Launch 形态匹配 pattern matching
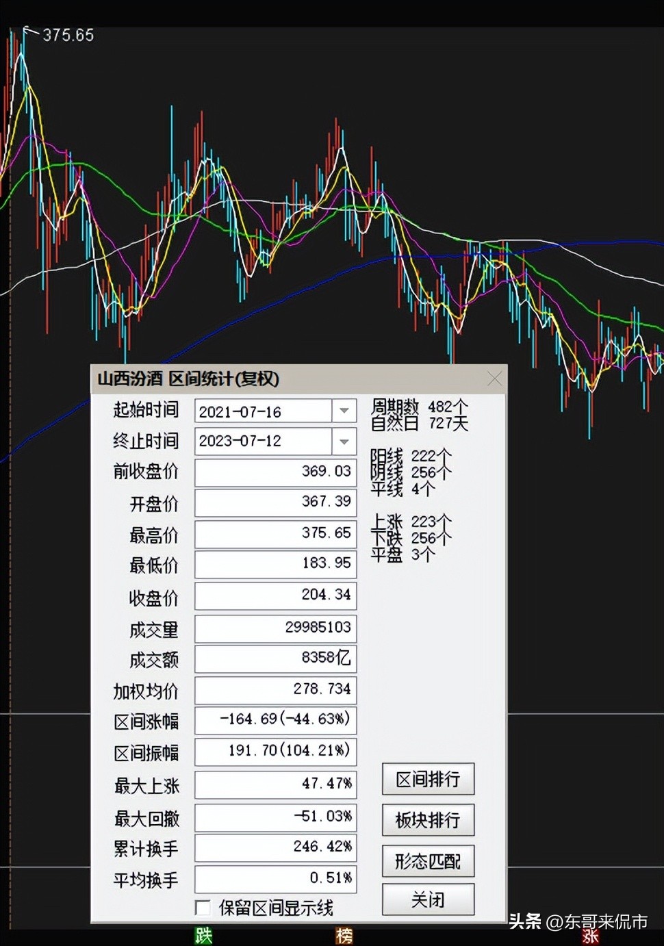This screenshot has width=664, height=946. point(428,861)
